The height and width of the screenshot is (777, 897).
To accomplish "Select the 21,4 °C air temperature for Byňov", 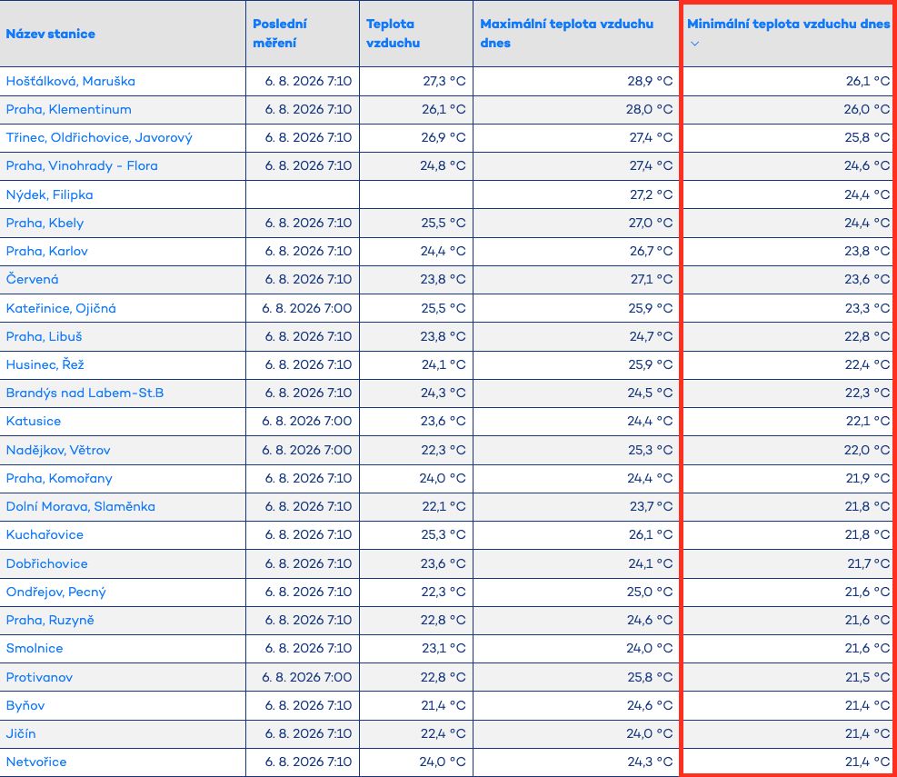I will (444, 705).
